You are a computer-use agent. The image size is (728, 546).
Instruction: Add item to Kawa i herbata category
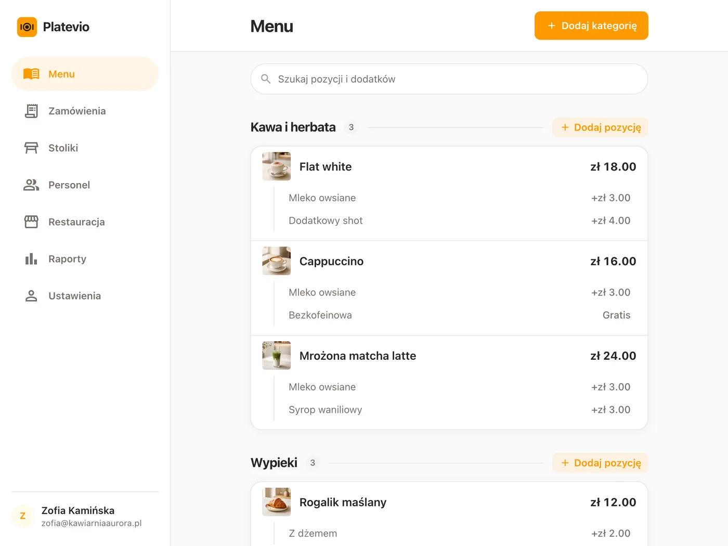(x=600, y=127)
